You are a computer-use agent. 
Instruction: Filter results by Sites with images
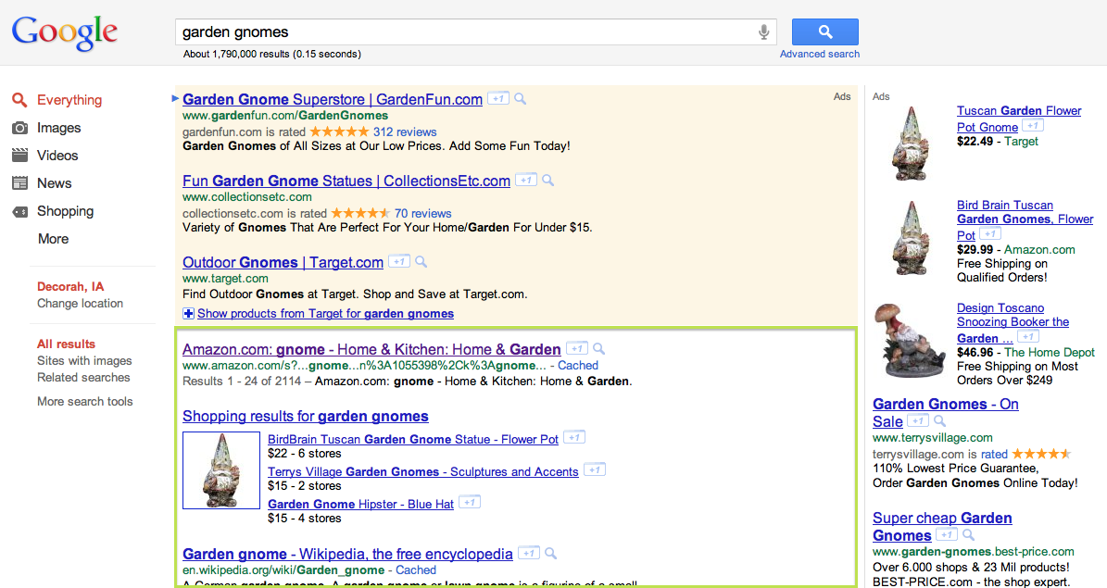click(x=84, y=361)
